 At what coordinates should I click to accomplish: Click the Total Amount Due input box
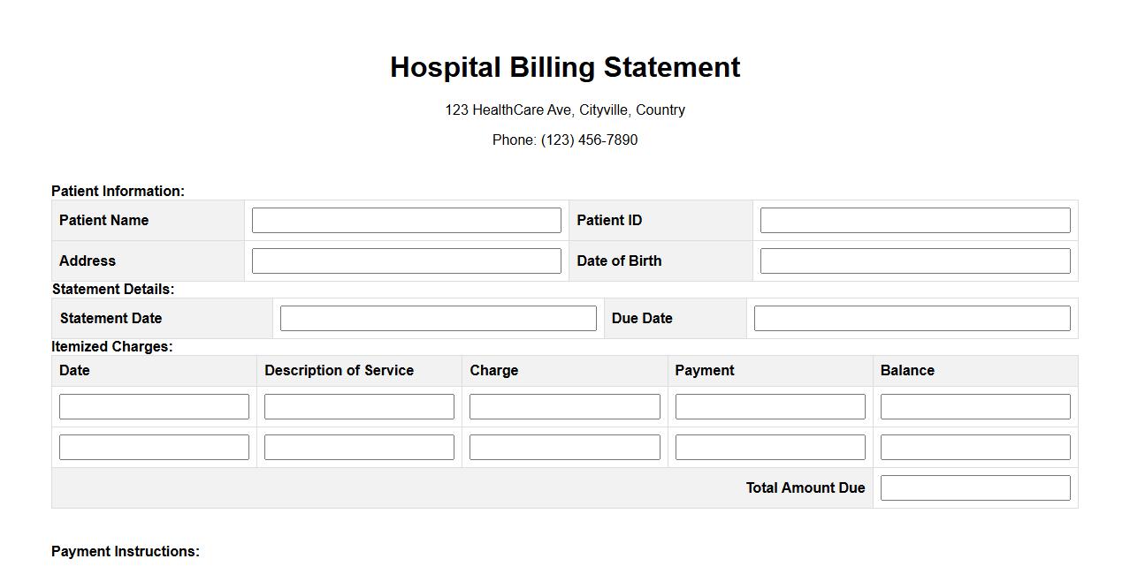(975, 488)
